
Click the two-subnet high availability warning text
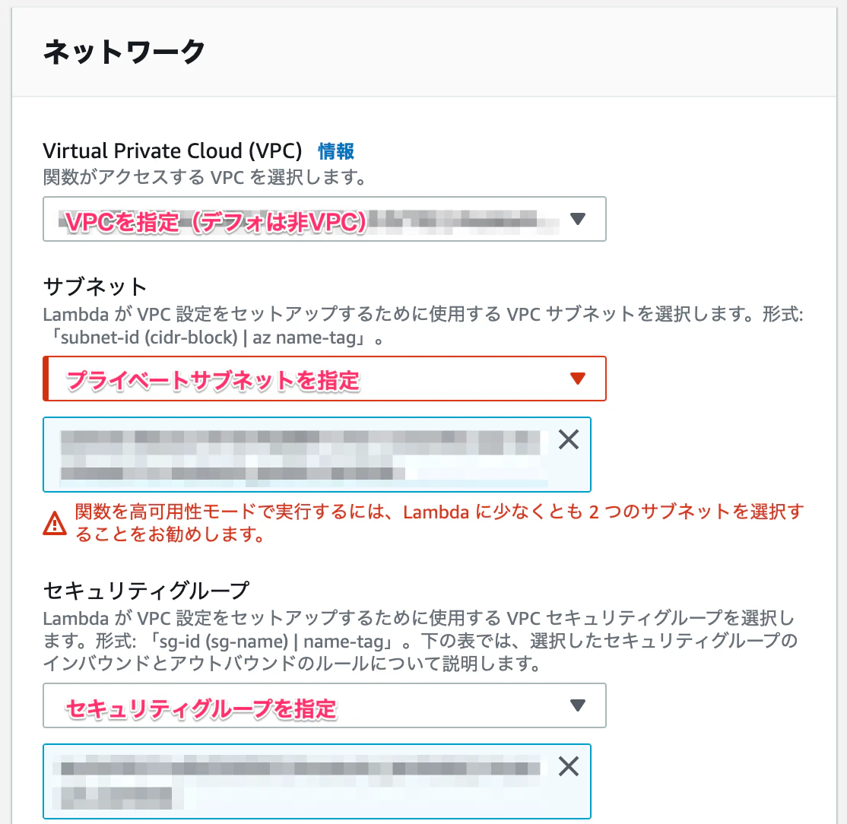point(439,522)
